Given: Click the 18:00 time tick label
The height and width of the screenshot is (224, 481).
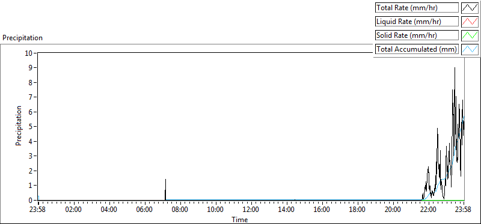Looking at the screenshot, I should tap(357, 210).
